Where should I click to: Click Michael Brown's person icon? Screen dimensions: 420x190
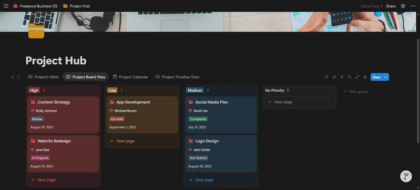point(112,111)
